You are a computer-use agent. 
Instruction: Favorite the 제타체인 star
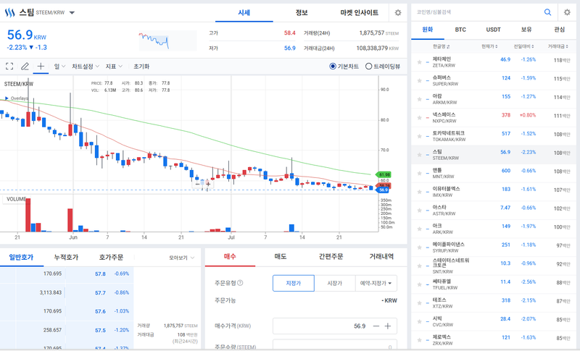tap(420, 62)
